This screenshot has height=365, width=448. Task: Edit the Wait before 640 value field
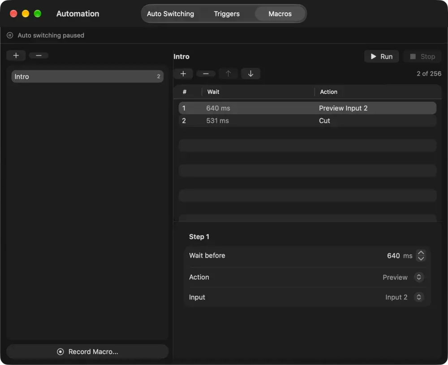point(393,256)
